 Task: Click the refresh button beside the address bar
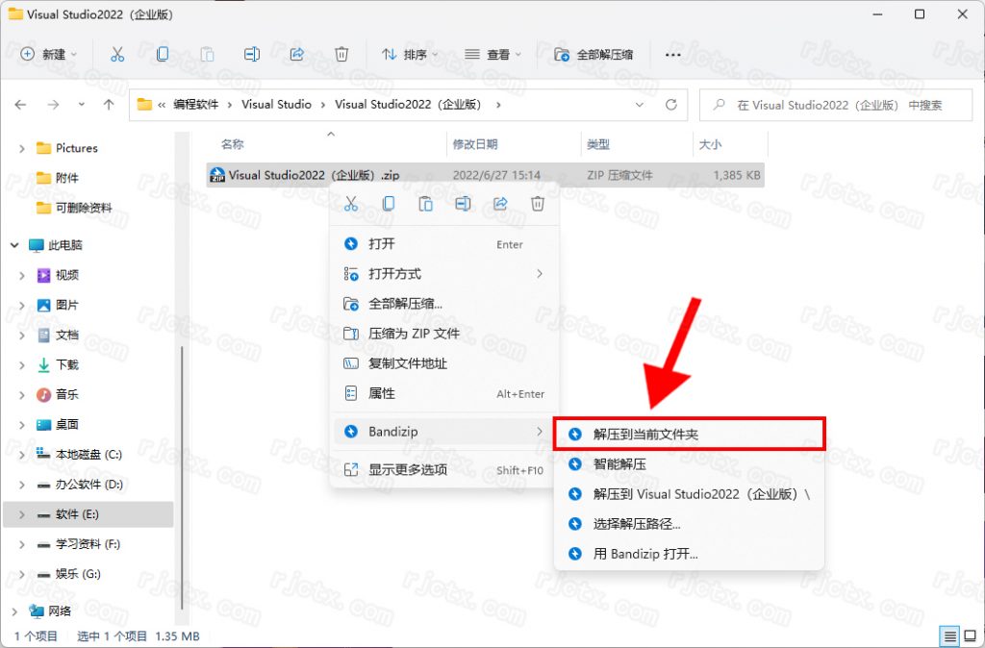[671, 105]
